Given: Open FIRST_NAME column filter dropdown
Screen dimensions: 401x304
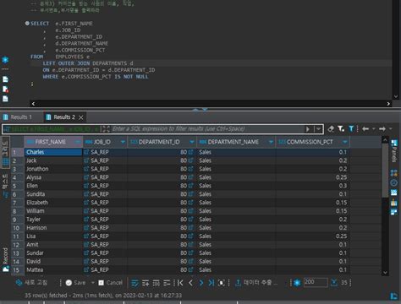Looking at the screenshot, I should point(78,142).
